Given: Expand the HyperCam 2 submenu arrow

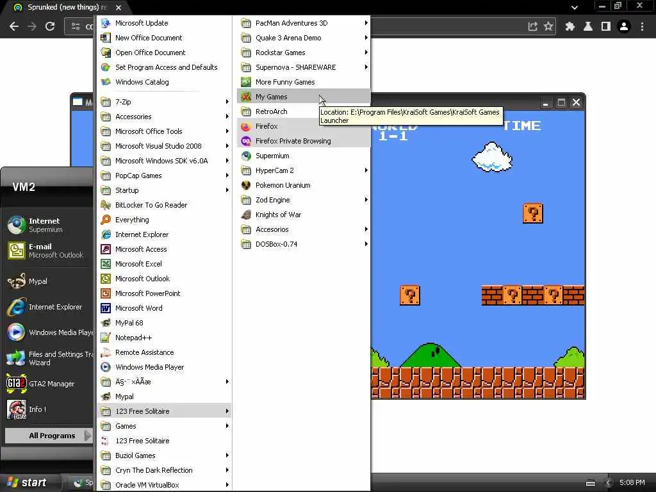Looking at the screenshot, I should click(366, 170).
